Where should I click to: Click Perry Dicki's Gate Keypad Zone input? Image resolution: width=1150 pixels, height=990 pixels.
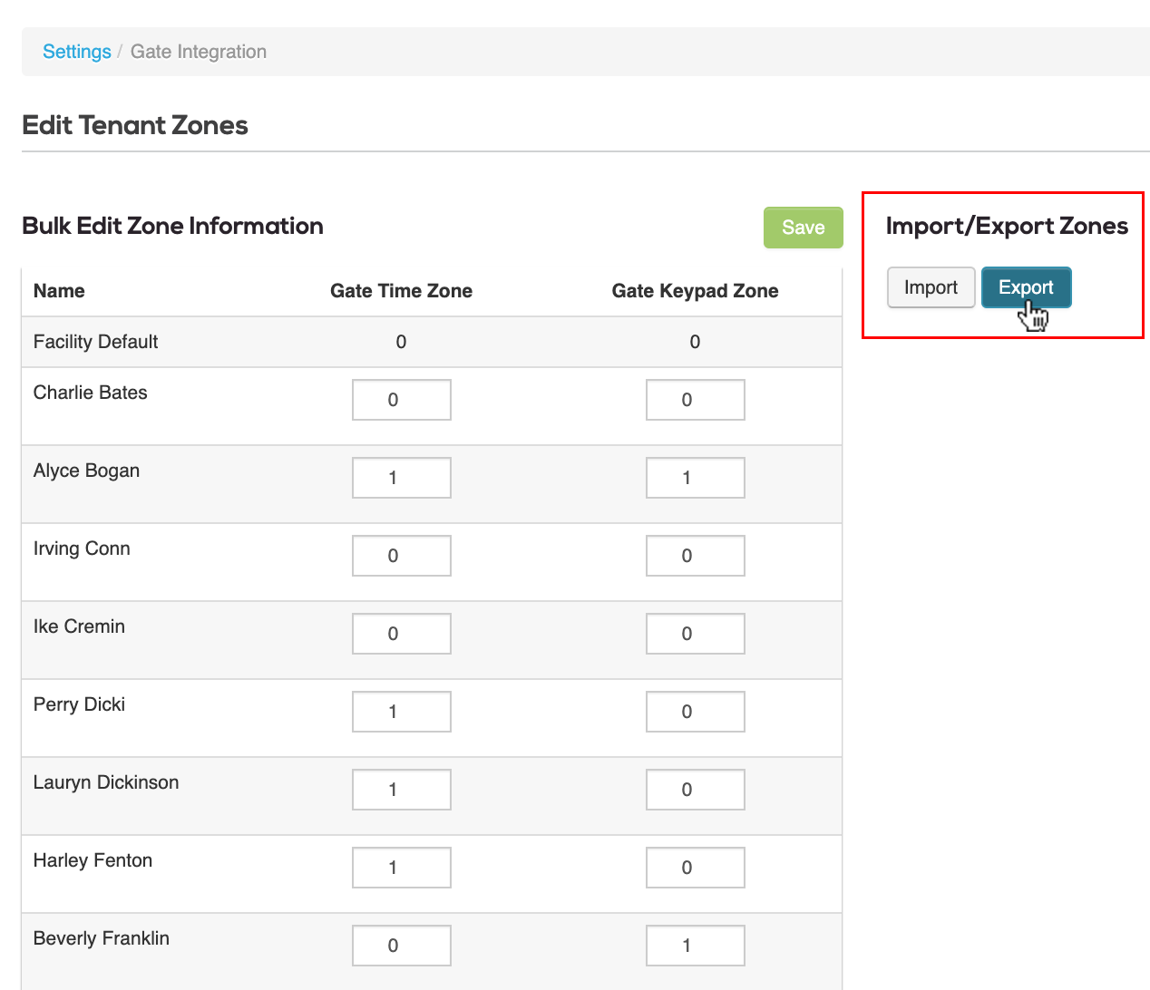point(695,711)
